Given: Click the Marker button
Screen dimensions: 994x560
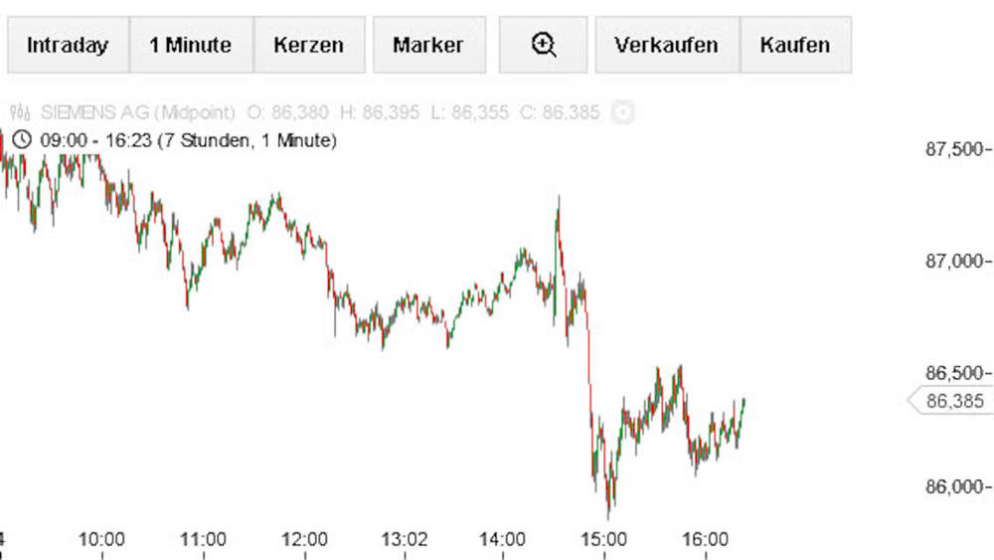Looking at the screenshot, I should point(428,45).
